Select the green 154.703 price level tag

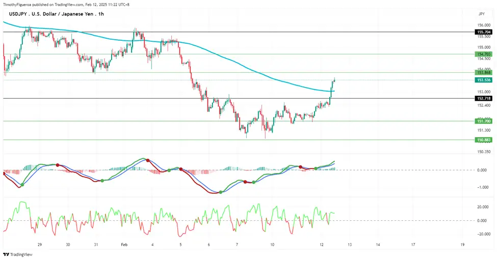(484, 54)
